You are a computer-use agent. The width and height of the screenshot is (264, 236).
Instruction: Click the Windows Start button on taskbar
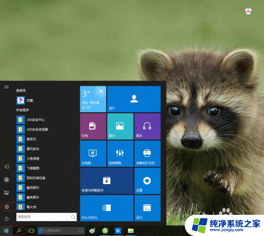click(x=6, y=231)
